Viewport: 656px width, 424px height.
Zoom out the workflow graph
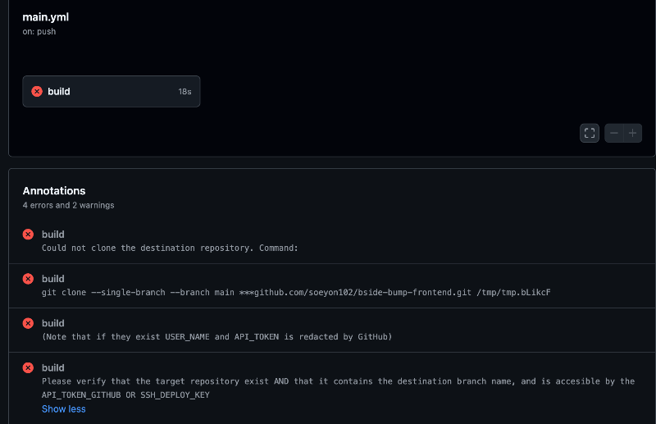[x=613, y=133]
